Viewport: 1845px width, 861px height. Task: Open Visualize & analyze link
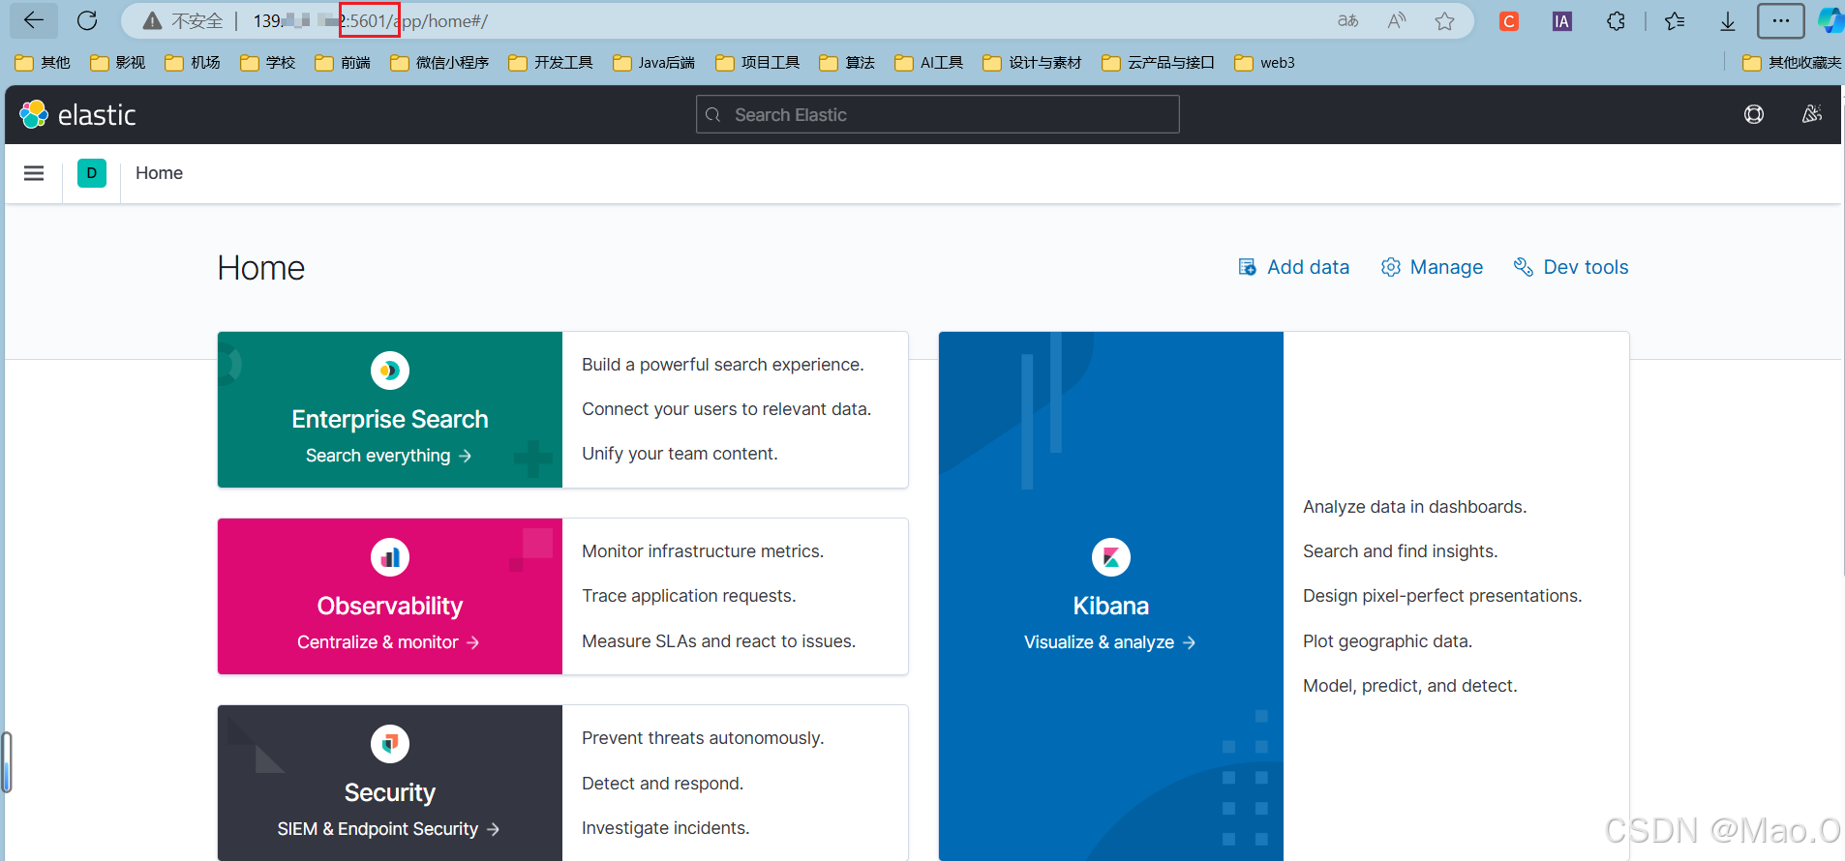(1110, 642)
